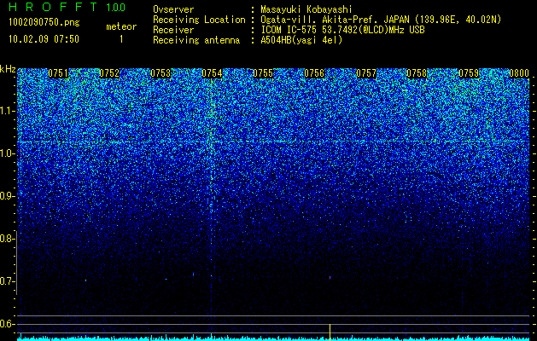Image resolution: width=537 pixels, height=341 pixels.
Task: Click the 0757 time marker
Action: [366, 73]
